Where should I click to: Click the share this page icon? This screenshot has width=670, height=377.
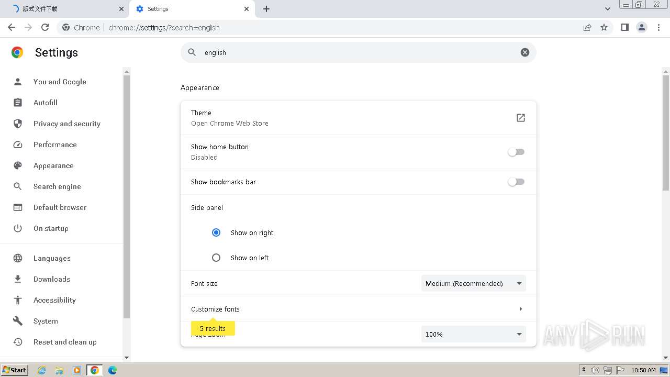587,27
